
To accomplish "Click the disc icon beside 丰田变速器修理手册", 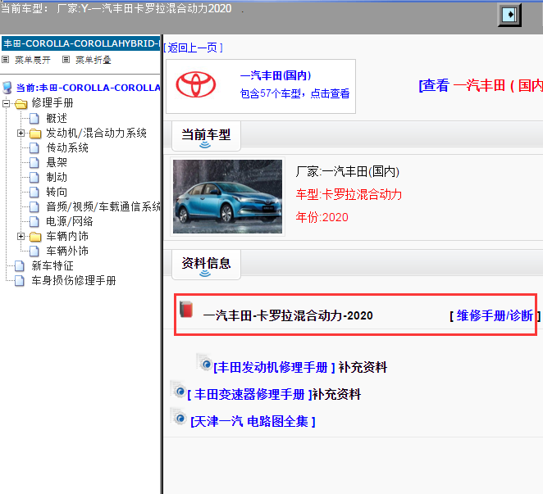I will pos(178,389).
